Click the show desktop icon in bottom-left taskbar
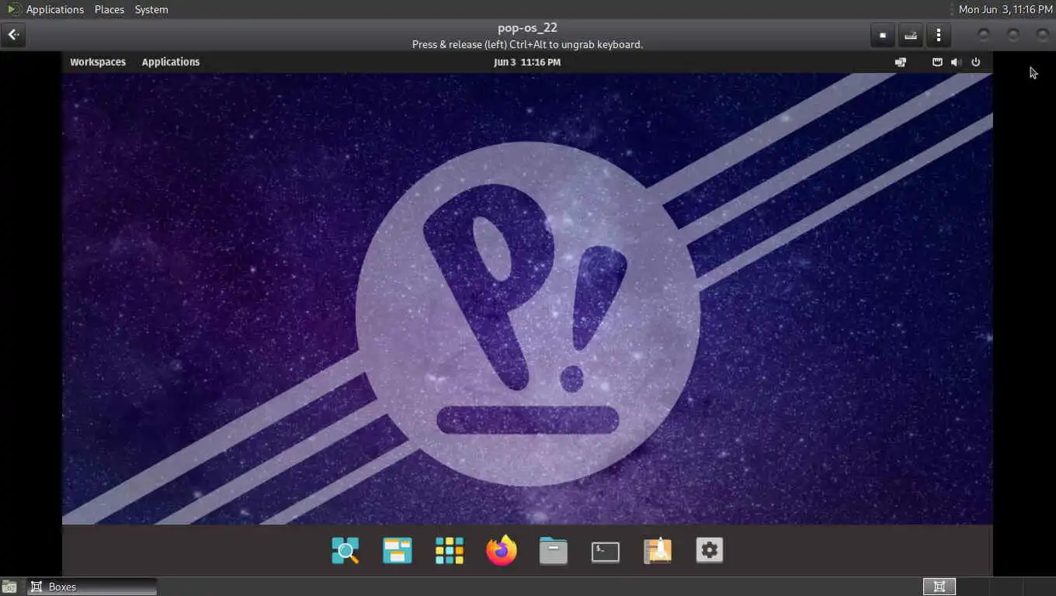Image resolution: width=1056 pixels, height=596 pixels. 11,587
